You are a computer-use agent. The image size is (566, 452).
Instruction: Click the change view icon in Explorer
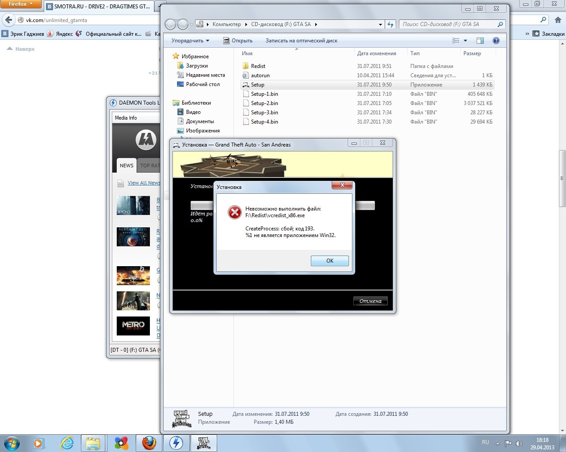456,41
